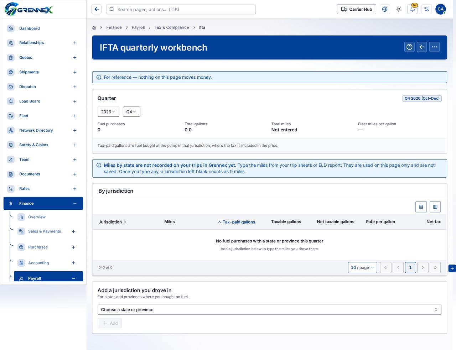Image resolution: width=456 pixels, height=350 pixels.
Task: Click page number 1 in pagination
Action: tap(410, 268)
